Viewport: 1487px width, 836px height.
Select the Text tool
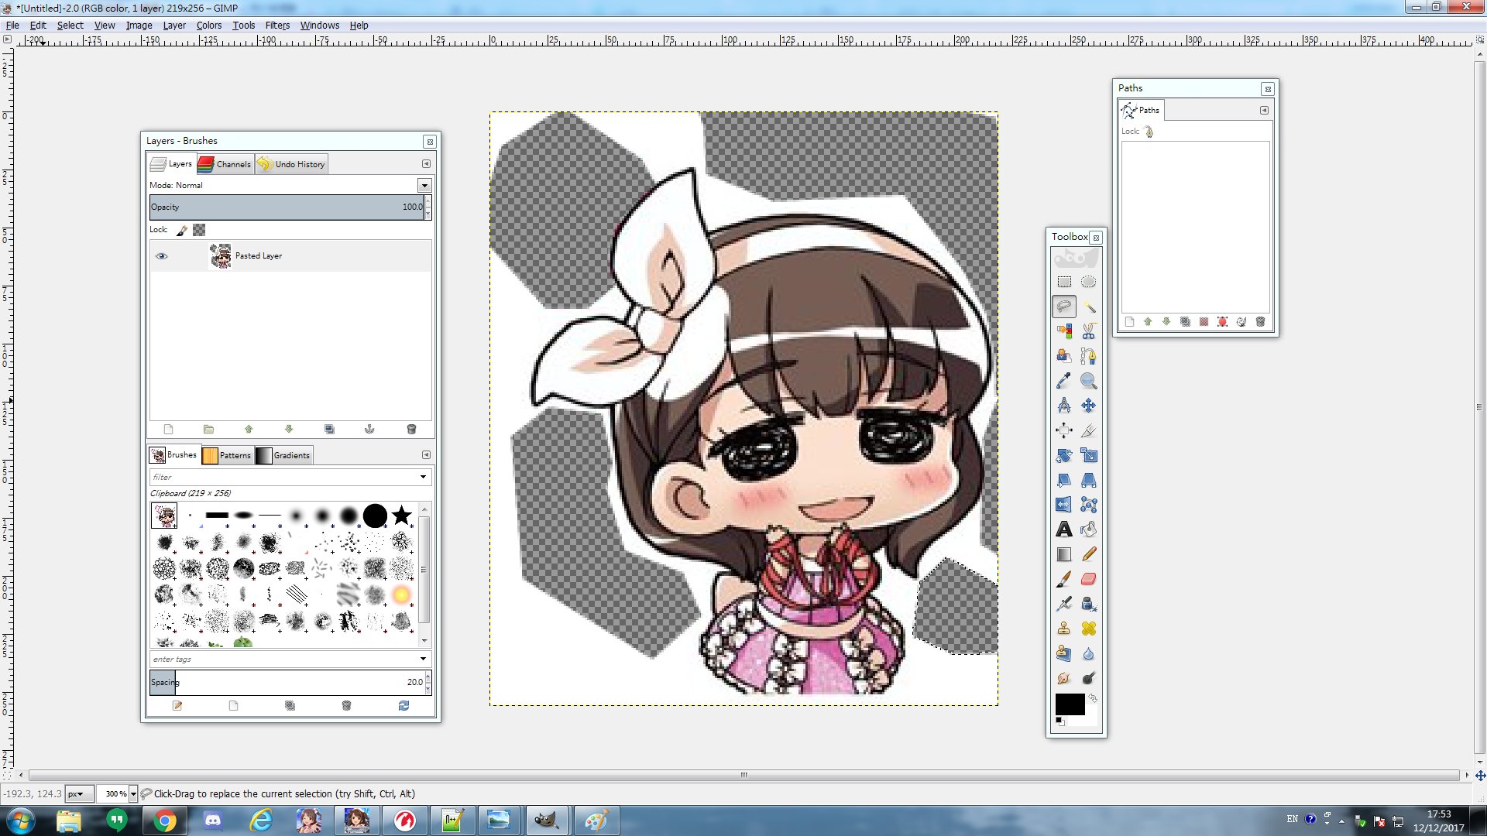(1064, 529)
